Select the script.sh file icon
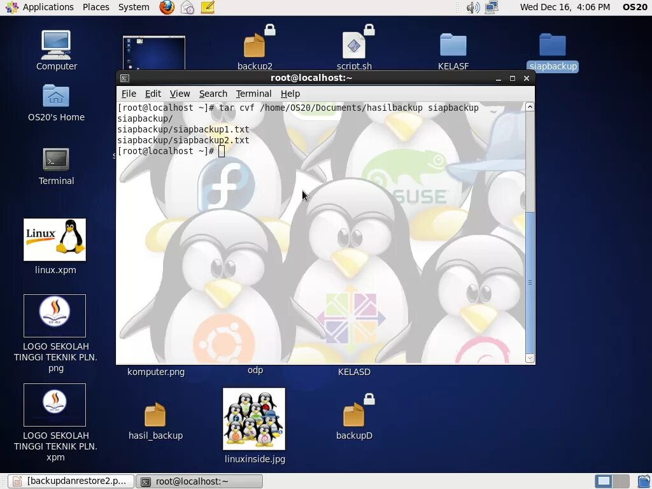The image size is (652, 489). click(x=354, y=45)
